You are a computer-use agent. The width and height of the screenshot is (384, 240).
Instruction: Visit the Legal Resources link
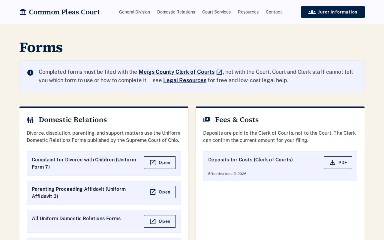[x=185, y=80]
